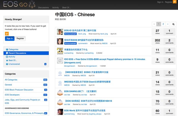Go to next page arrow
The width and height of the screenshot is (178, 116).
click(168, 24)
